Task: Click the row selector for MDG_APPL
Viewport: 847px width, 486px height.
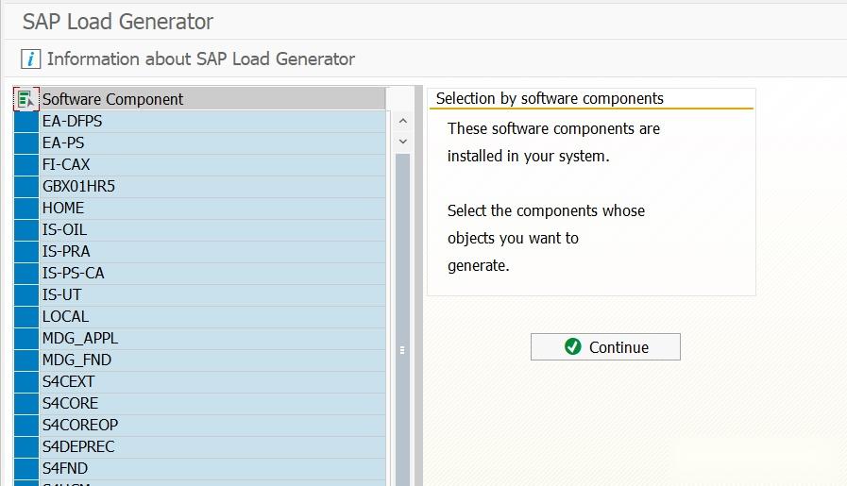Action: point(25,338)
